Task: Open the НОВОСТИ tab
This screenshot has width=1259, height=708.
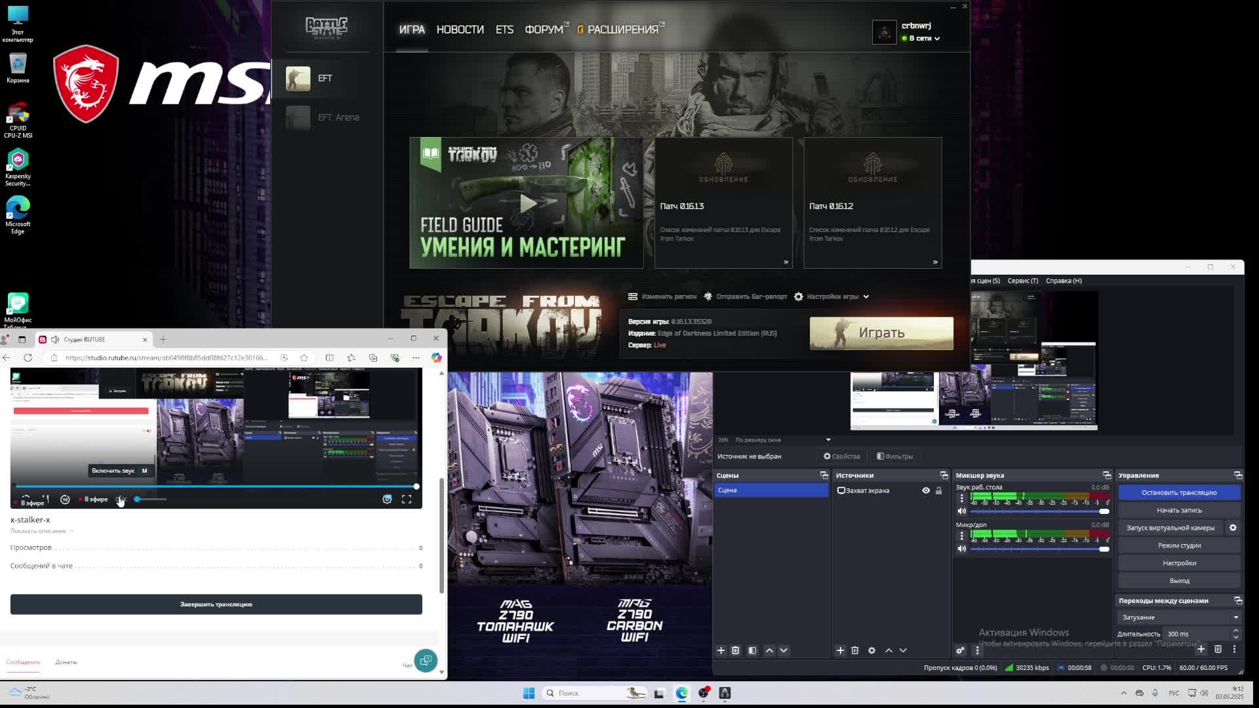Action: [460, 29]
